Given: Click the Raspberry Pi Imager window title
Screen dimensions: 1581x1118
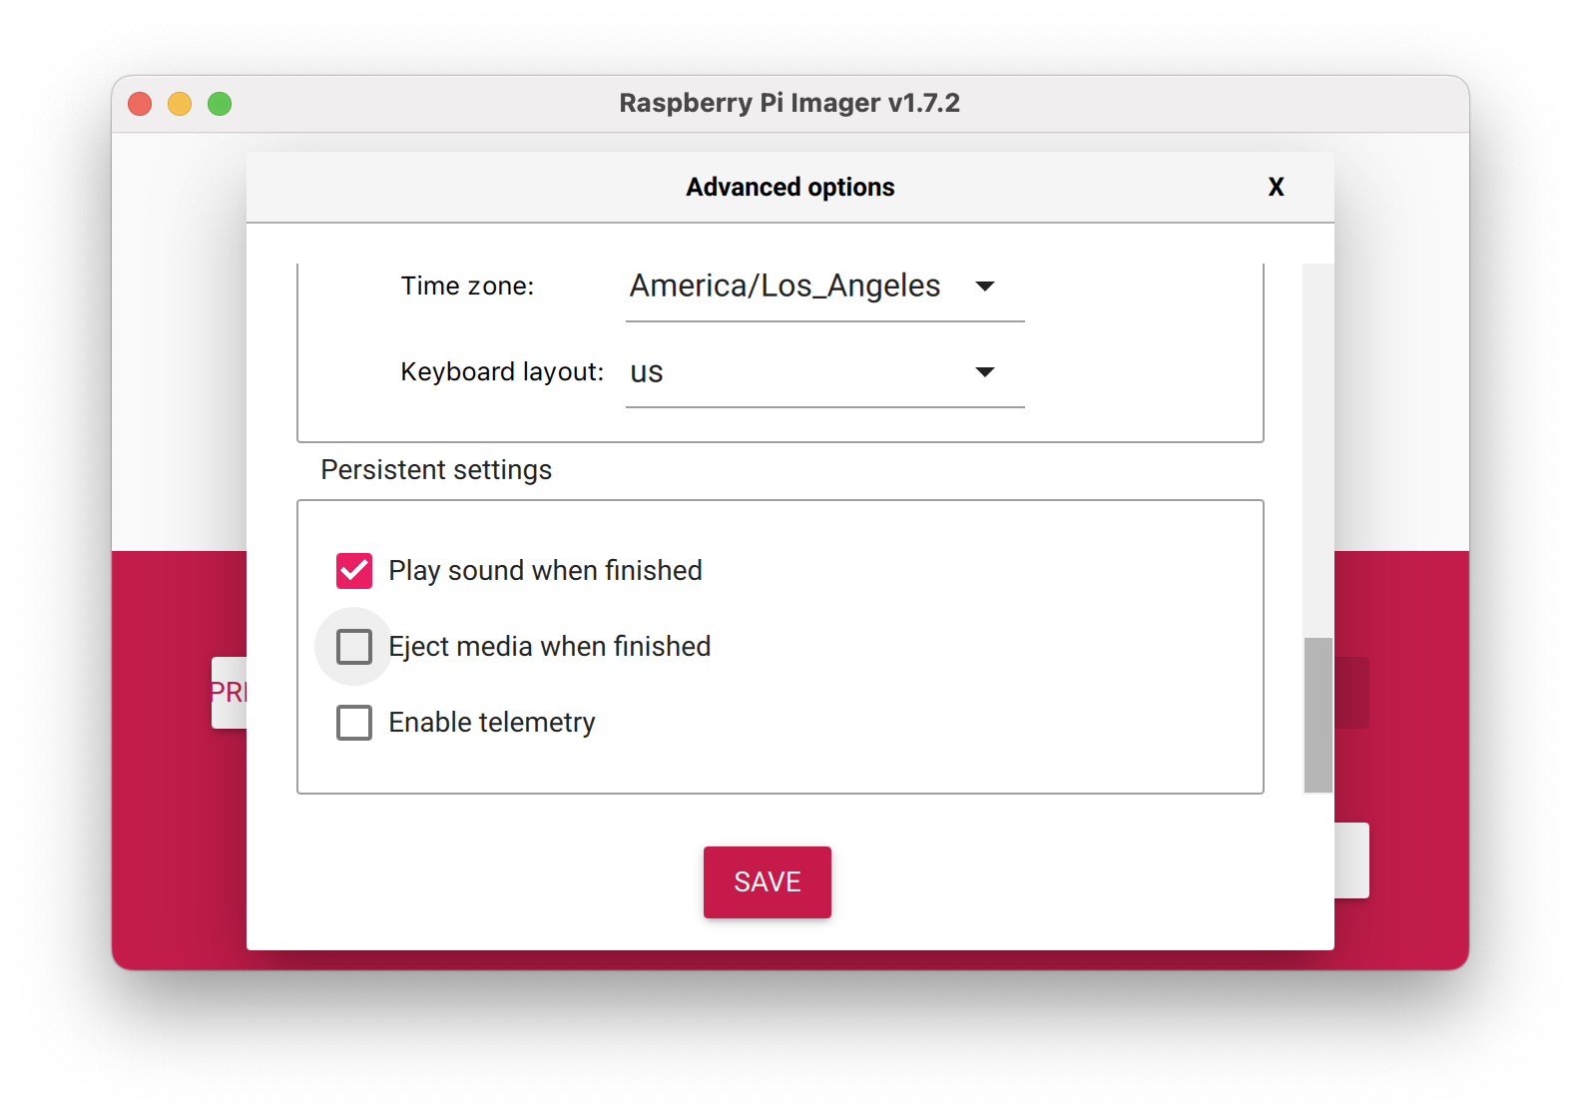Looking at the screenshot, I should tap(790, 103).
